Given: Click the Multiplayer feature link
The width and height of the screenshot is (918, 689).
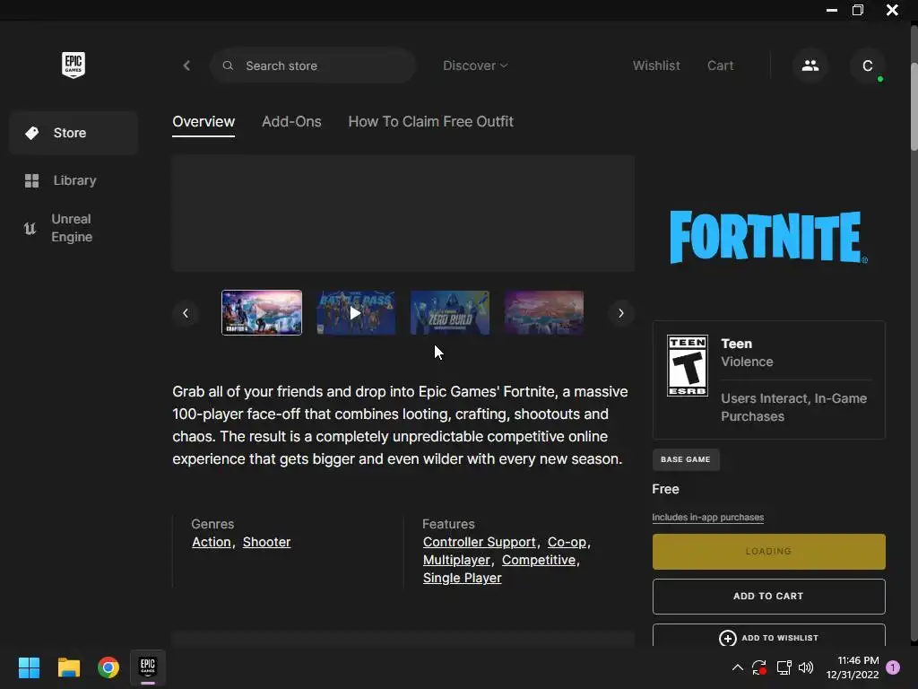Looking at the screenshot, I should (x=456, y=560).
